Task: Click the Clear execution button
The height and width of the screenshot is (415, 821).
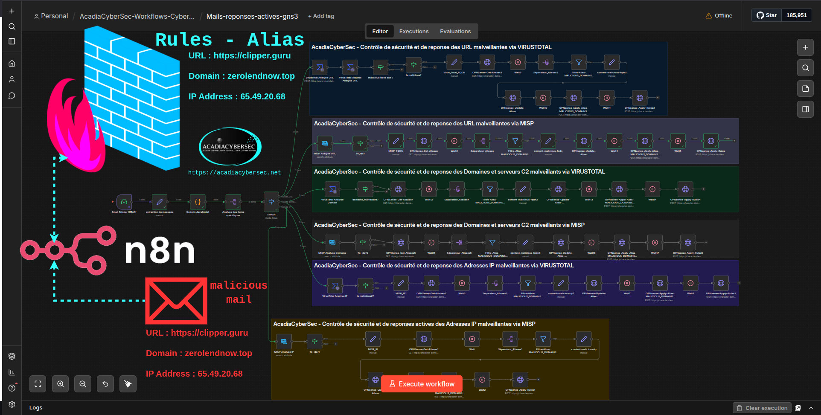Action: click(762, 408)
